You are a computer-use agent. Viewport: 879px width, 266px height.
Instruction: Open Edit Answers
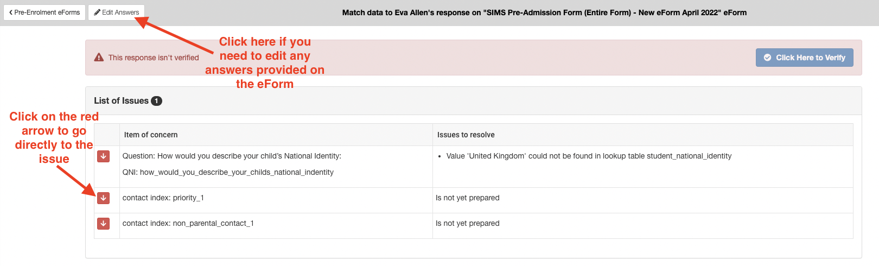pos(116,12)
